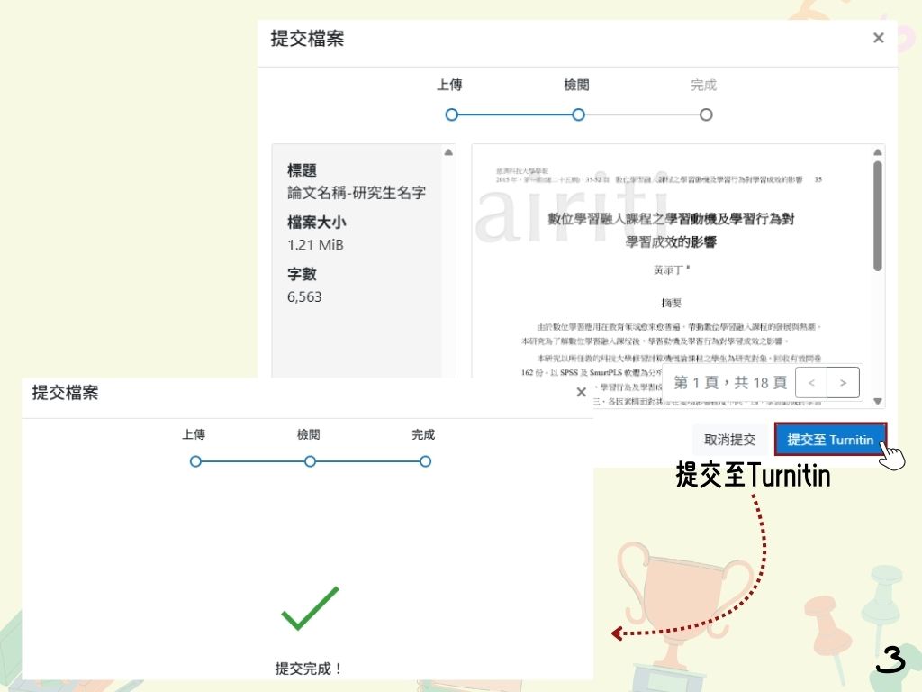Screen dimensions: 922x692
Task: Click the 提交至 Turnitin button
Action: 831,440
